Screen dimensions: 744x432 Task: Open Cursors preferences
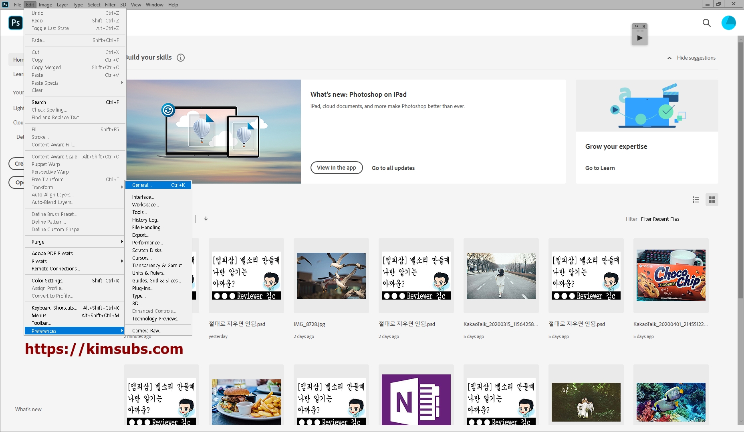pos(158,258)
